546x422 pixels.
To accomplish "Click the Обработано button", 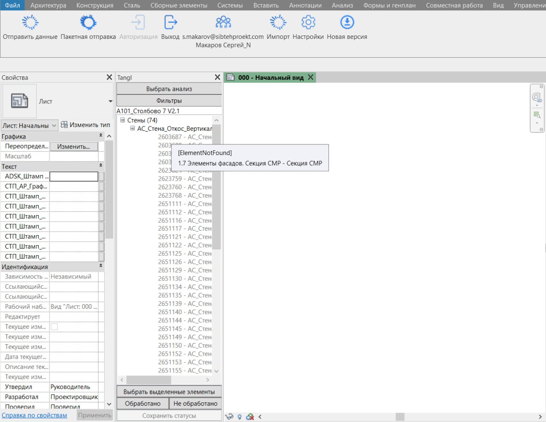I will (x=143, y=403).
